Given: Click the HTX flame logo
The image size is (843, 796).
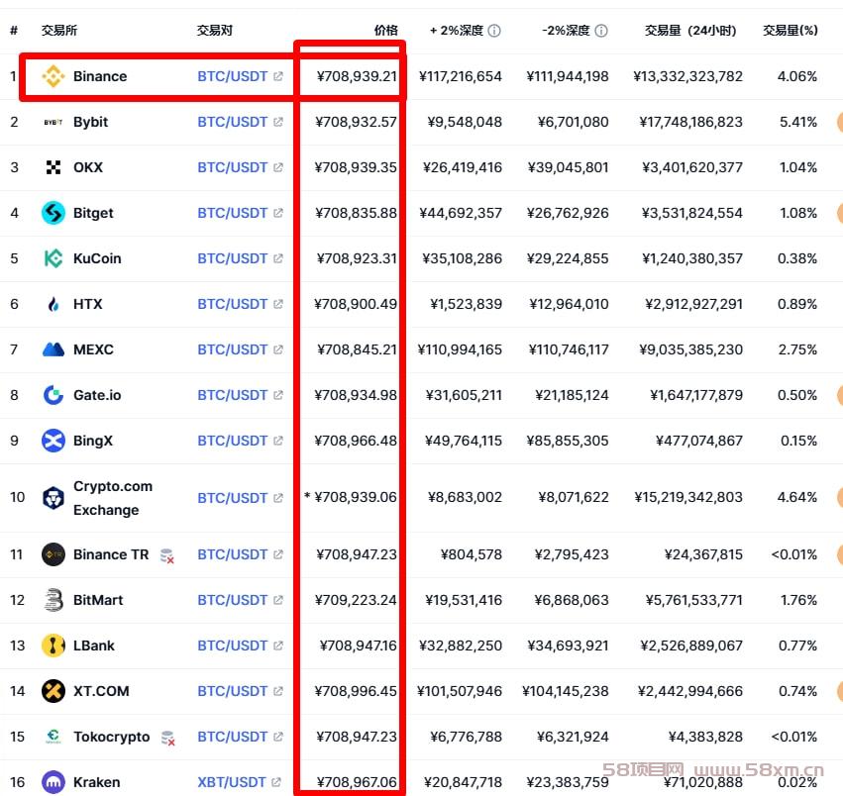Looking at the screenshot, I should [53, 304].
